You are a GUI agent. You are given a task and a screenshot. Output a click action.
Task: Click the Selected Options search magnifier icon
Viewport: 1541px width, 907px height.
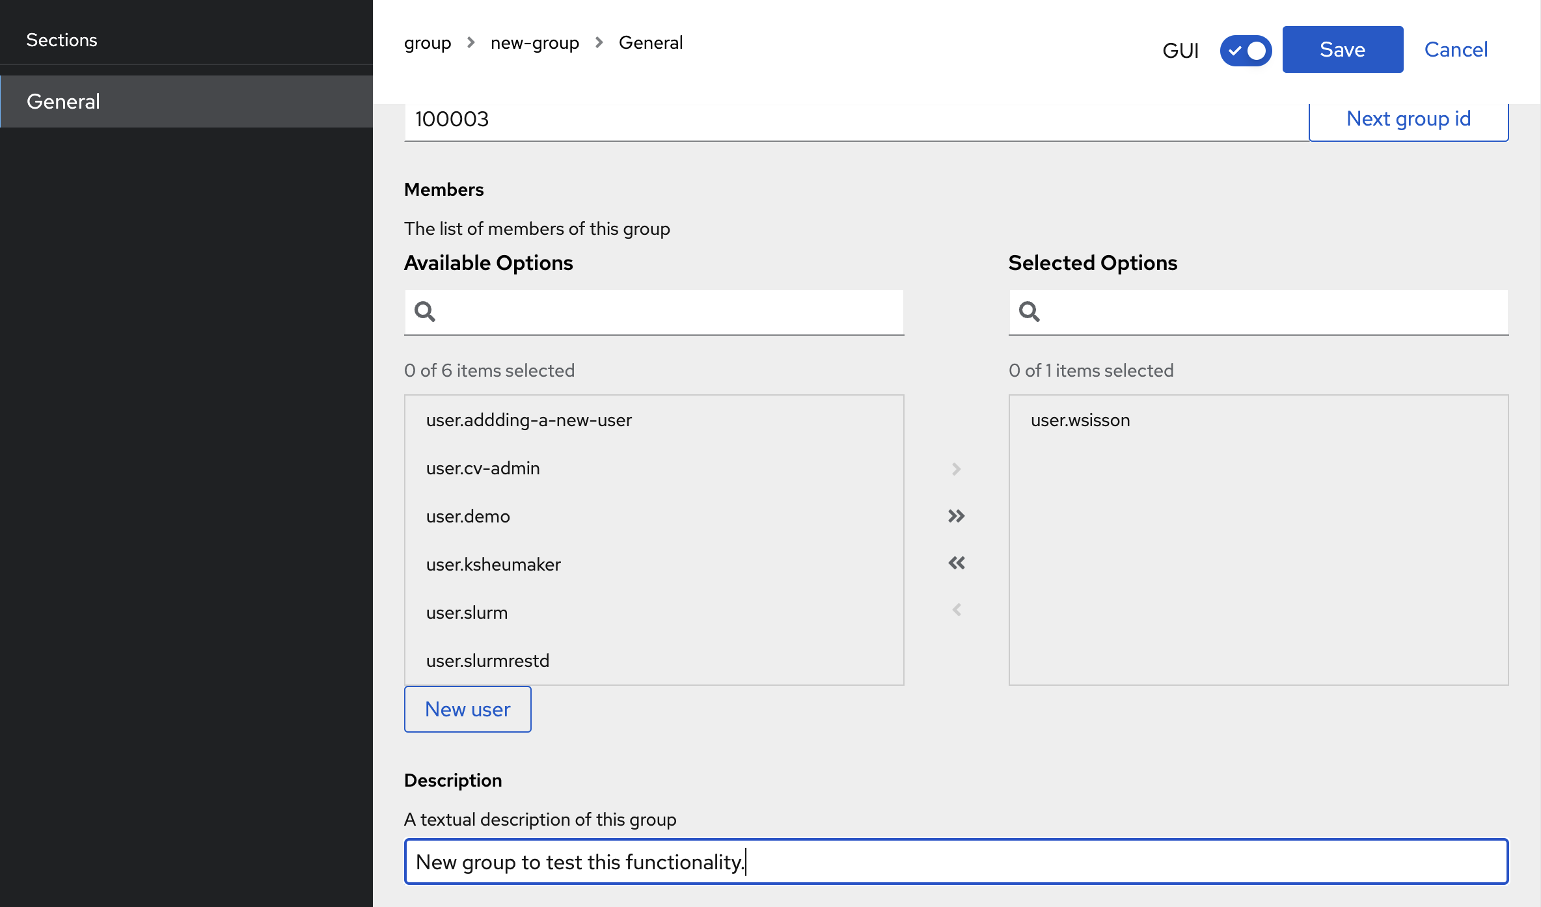point(1030,312)
